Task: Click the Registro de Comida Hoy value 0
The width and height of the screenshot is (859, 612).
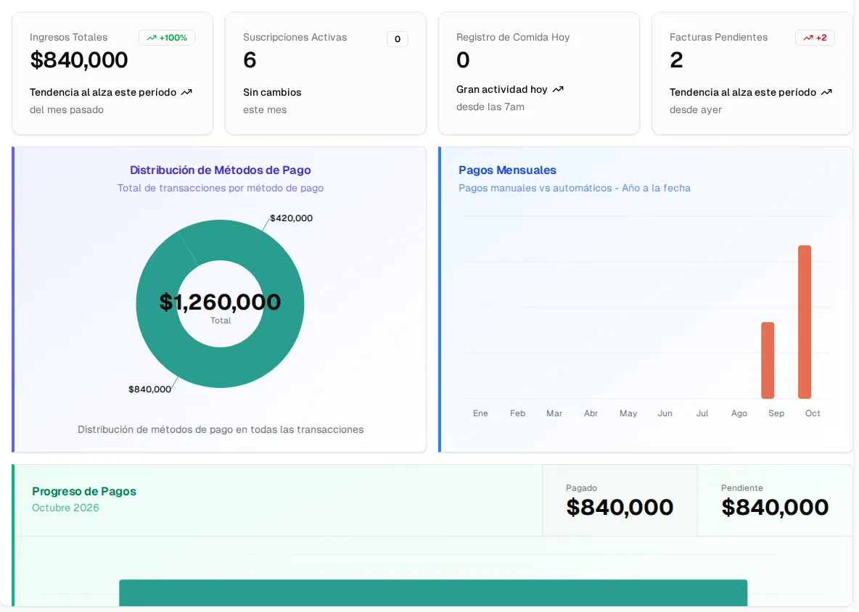Action: point(463,59)
